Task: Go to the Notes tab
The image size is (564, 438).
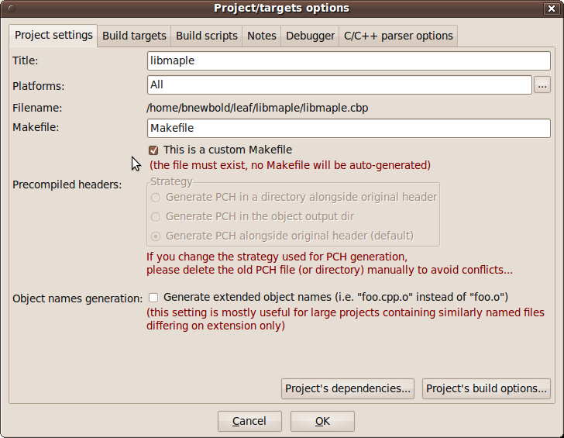Action: 261,36
